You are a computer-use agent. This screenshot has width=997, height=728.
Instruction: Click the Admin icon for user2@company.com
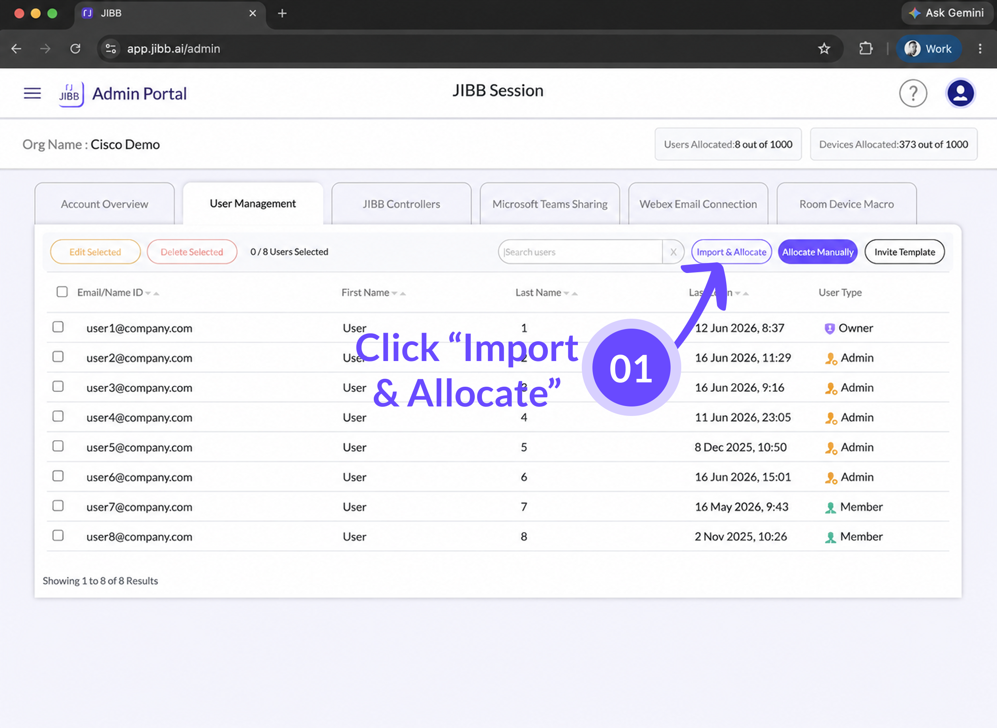(830, 359)
